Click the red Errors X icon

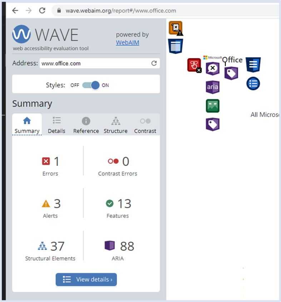(46, 161)
